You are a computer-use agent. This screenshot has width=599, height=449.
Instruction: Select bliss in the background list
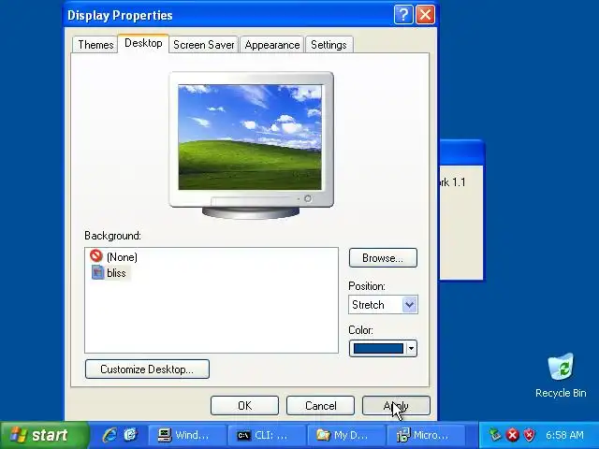click(116, 273)
